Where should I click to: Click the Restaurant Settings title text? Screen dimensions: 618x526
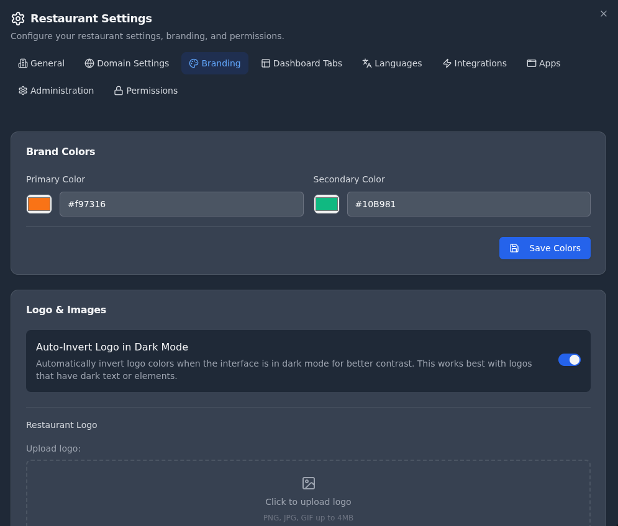coord(91,19)
